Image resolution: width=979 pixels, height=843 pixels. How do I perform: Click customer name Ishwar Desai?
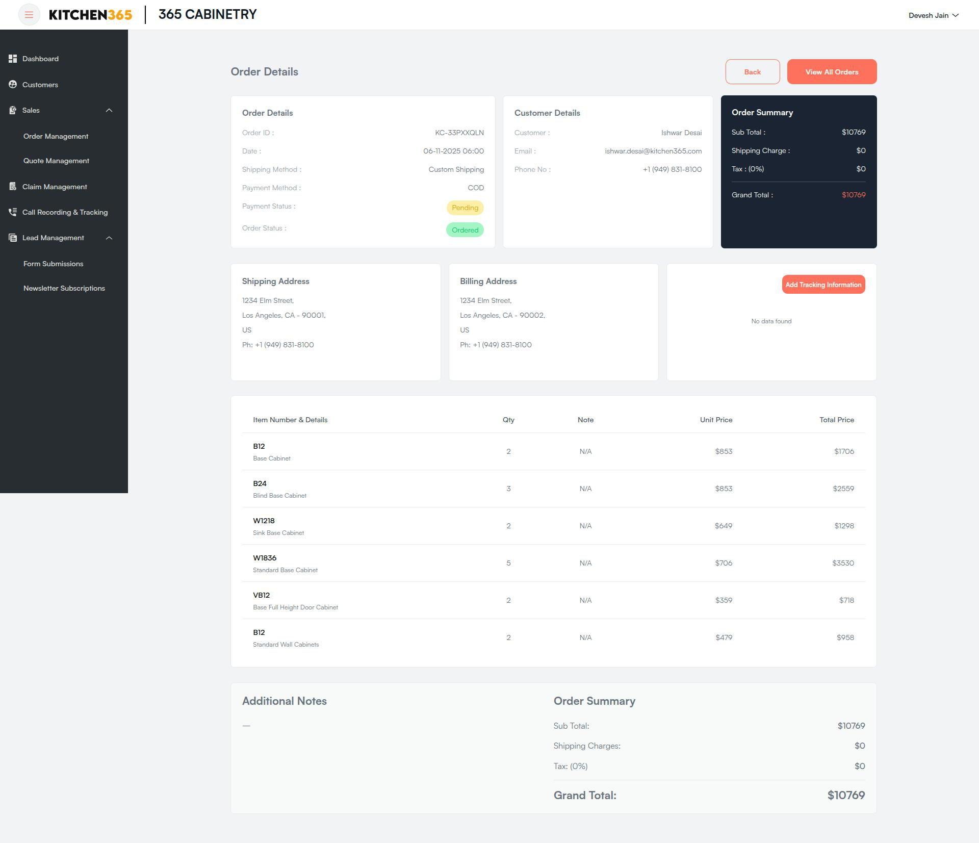point(681,133)
